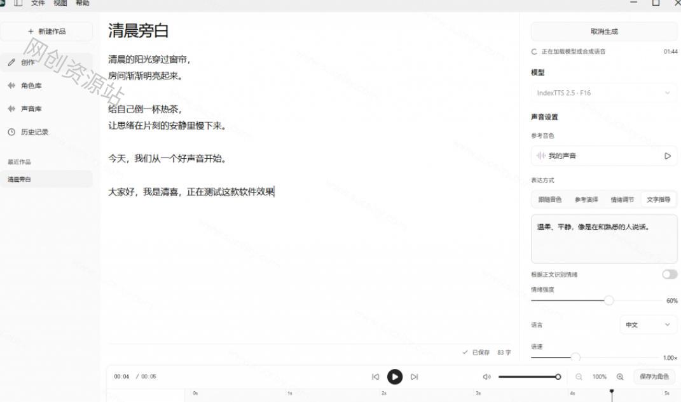
Task: Open recent work 清晨旁白
Action: coord(46,179)
